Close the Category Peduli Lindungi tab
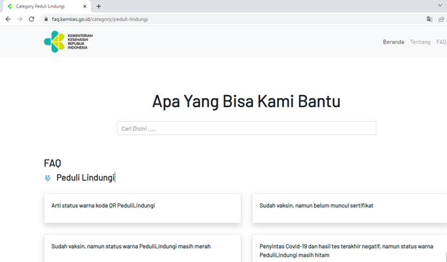 tap(85, 6)
